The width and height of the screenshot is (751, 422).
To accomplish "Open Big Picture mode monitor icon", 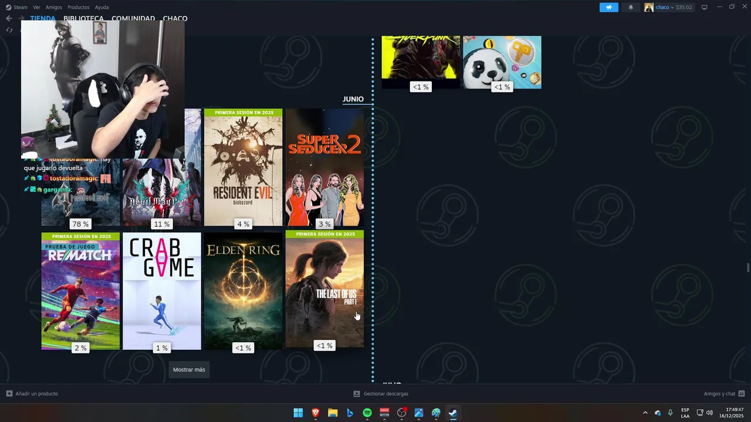I will click(x=705, y=7).
